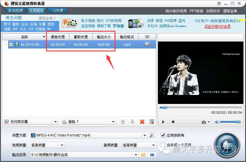Open the 视频编辑 video editor
Image resolution: width=246 pixels, height=162 pixels.
coord(36,11)
